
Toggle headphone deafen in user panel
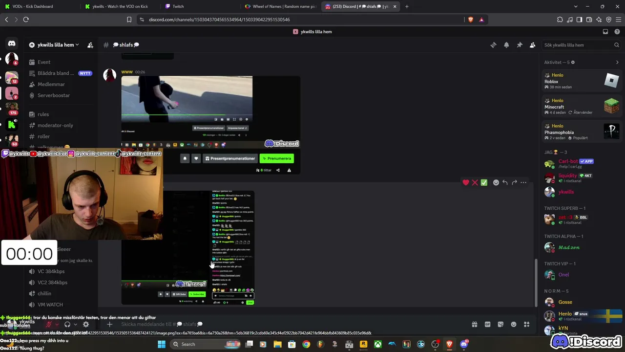(x=67, y=324)
